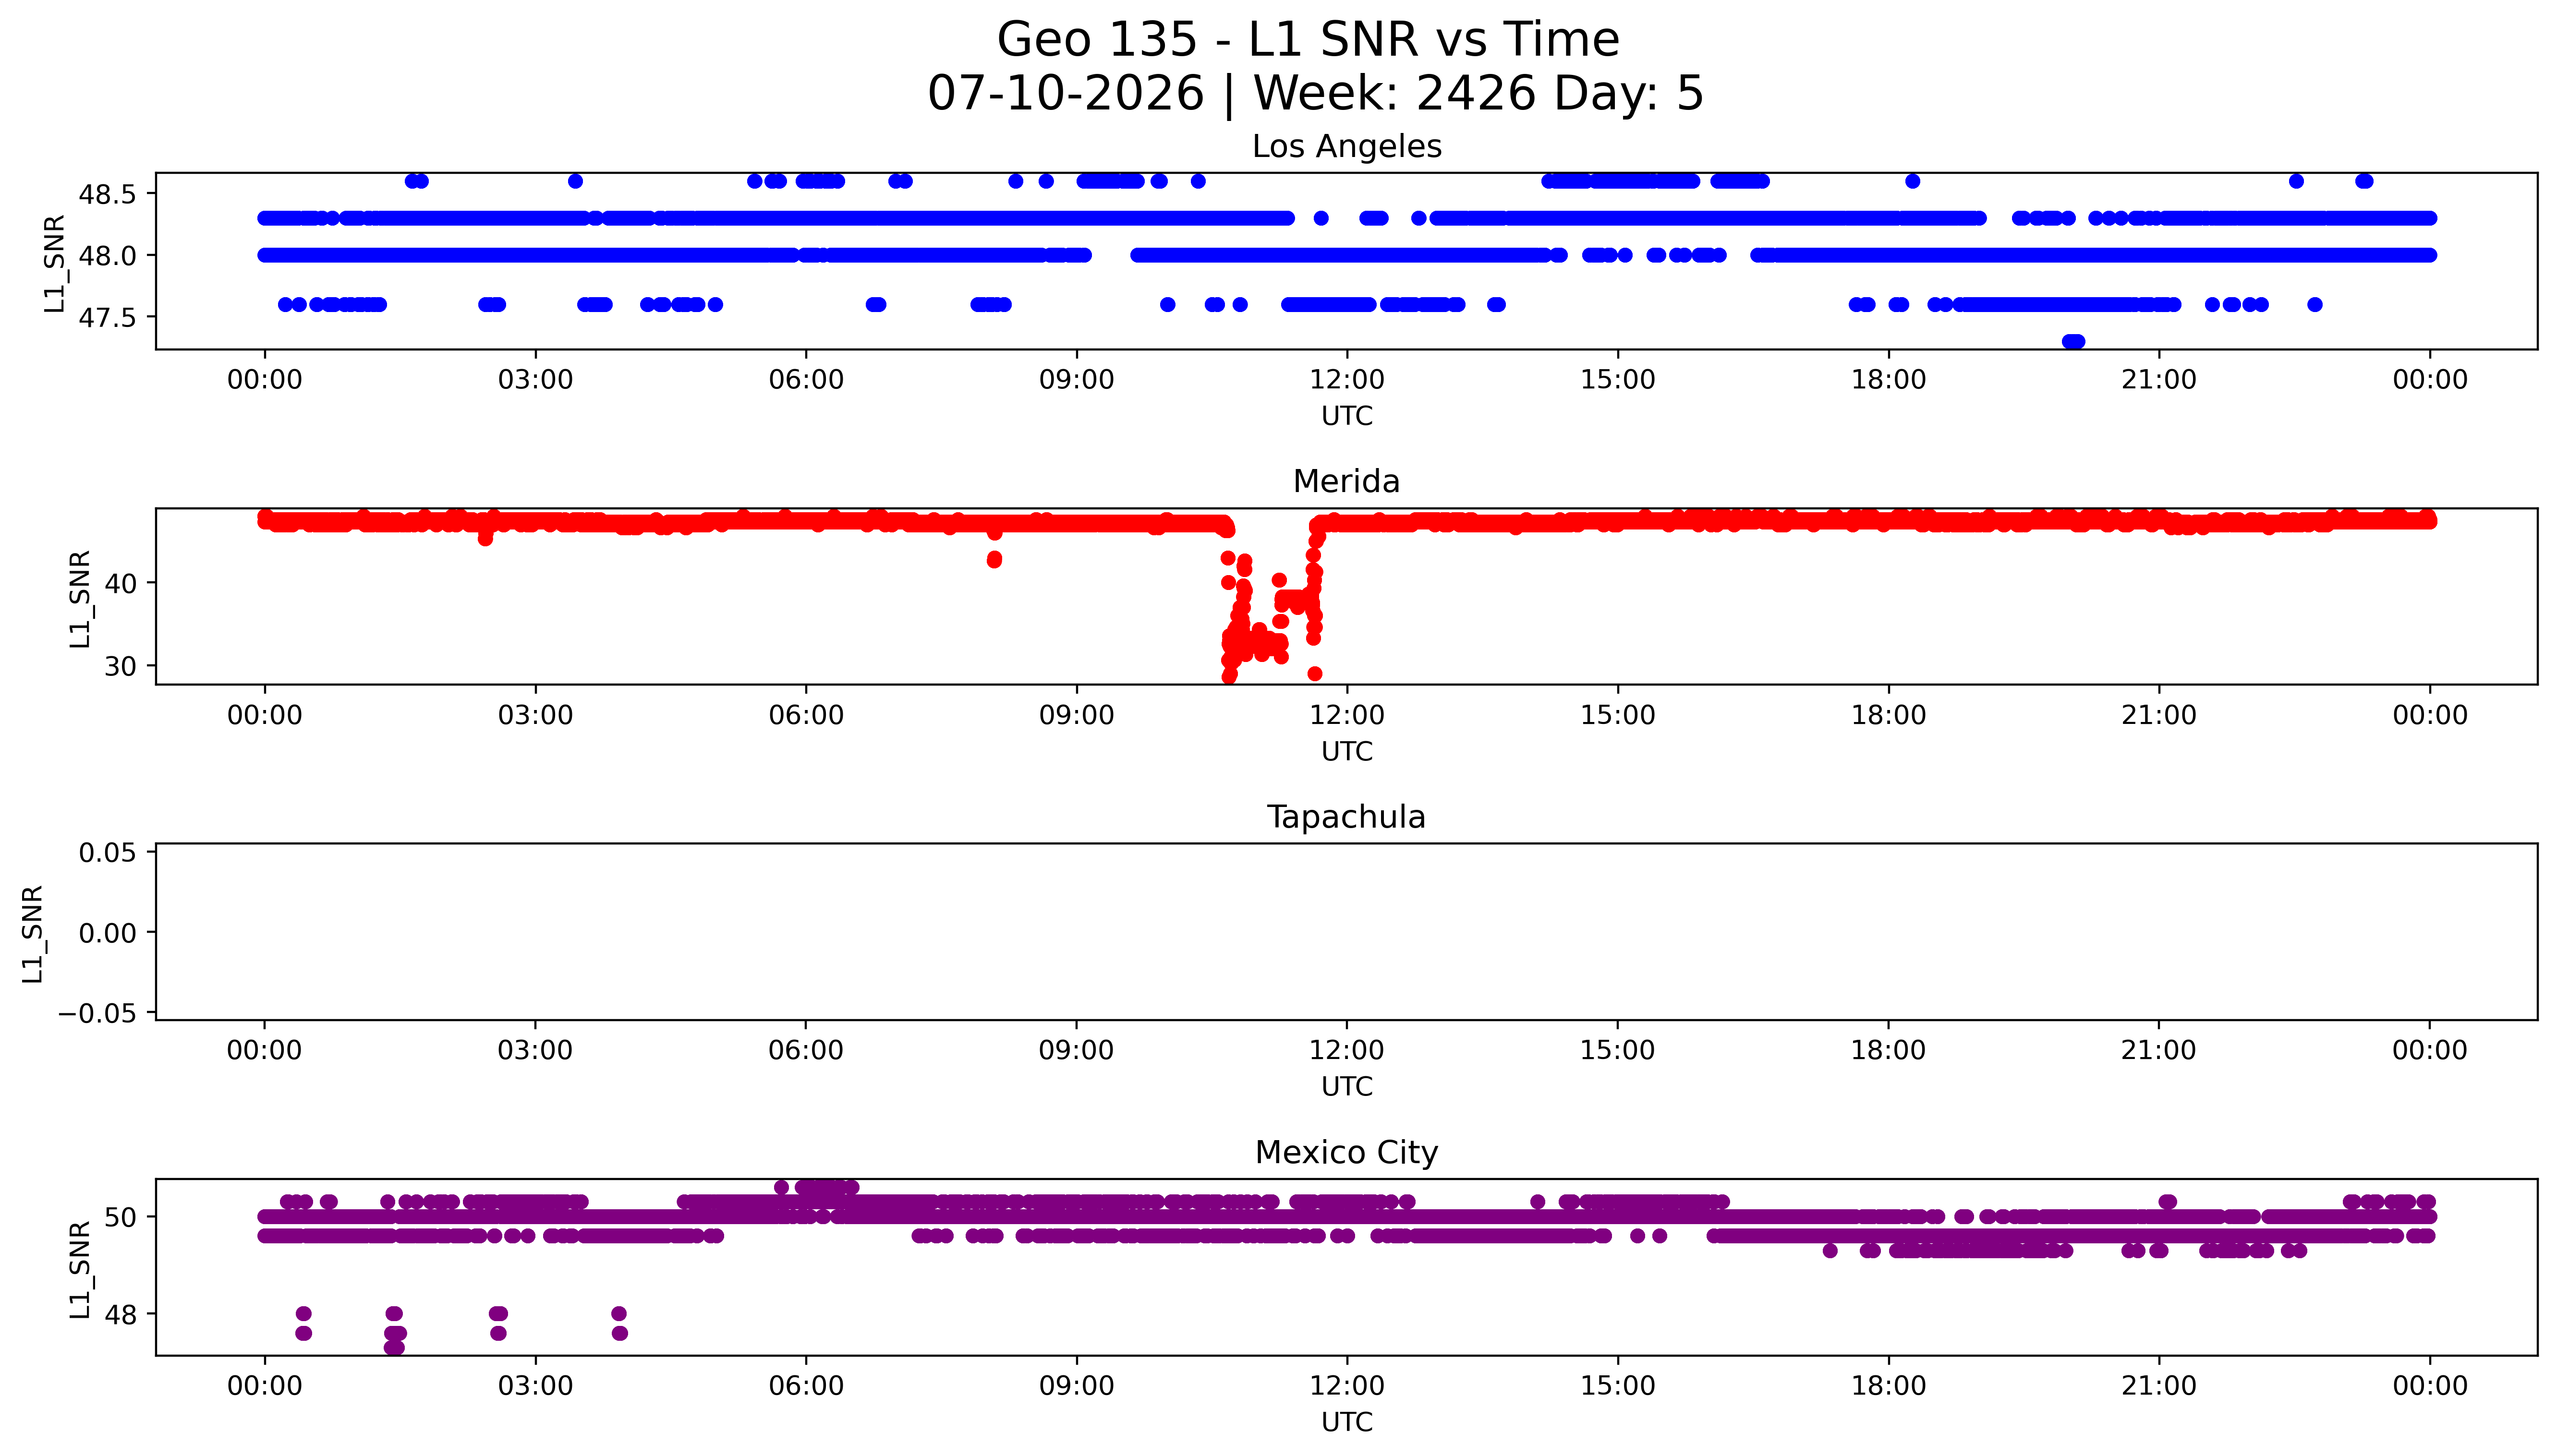Click the Mexico City subplot title

1346,1152
